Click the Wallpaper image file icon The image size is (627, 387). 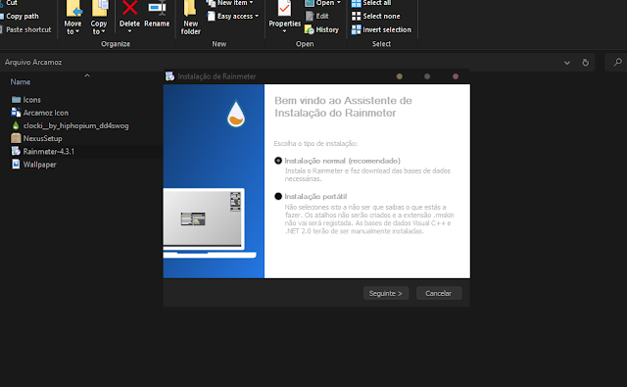(16, 165)
